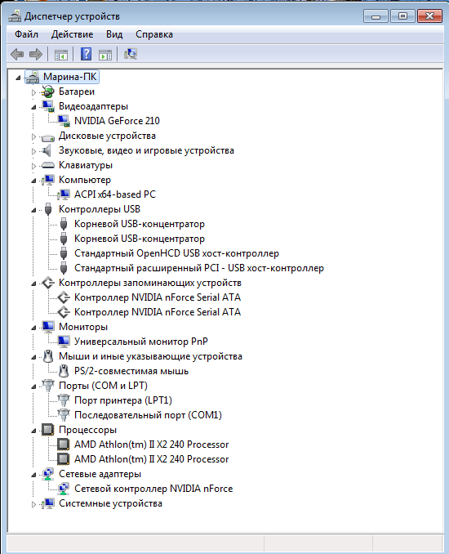Click the mouse icon for Мыши category
Screen dimensions: 449x554
click(48, 356)
